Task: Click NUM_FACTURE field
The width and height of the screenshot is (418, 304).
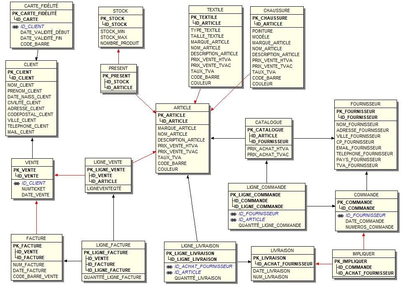Action: (x=28, y=265)
